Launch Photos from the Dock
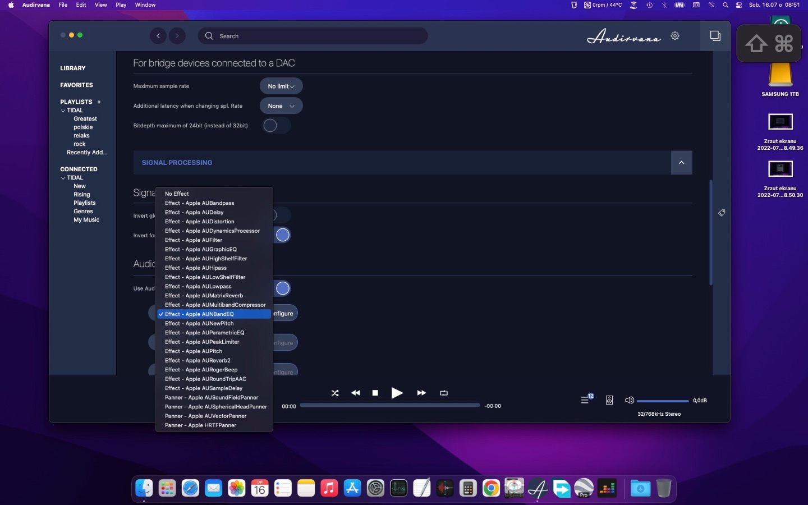 pyautogui.click(x=237, y=488)
